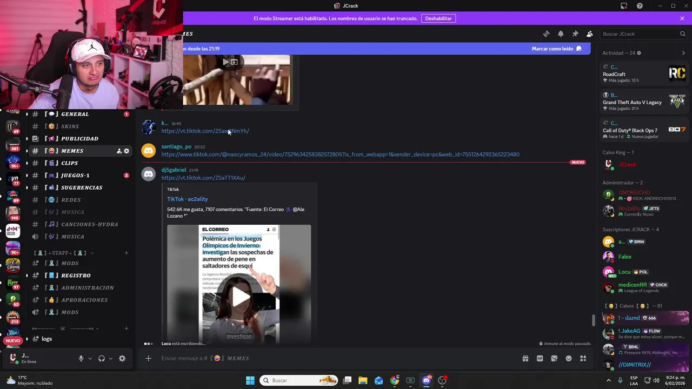Open user settings gear

[122, 358]
